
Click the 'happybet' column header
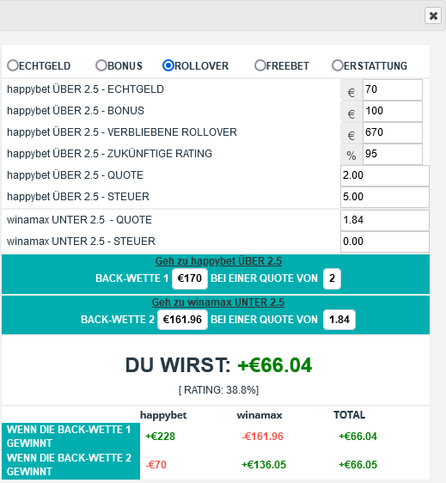point(163,415)
